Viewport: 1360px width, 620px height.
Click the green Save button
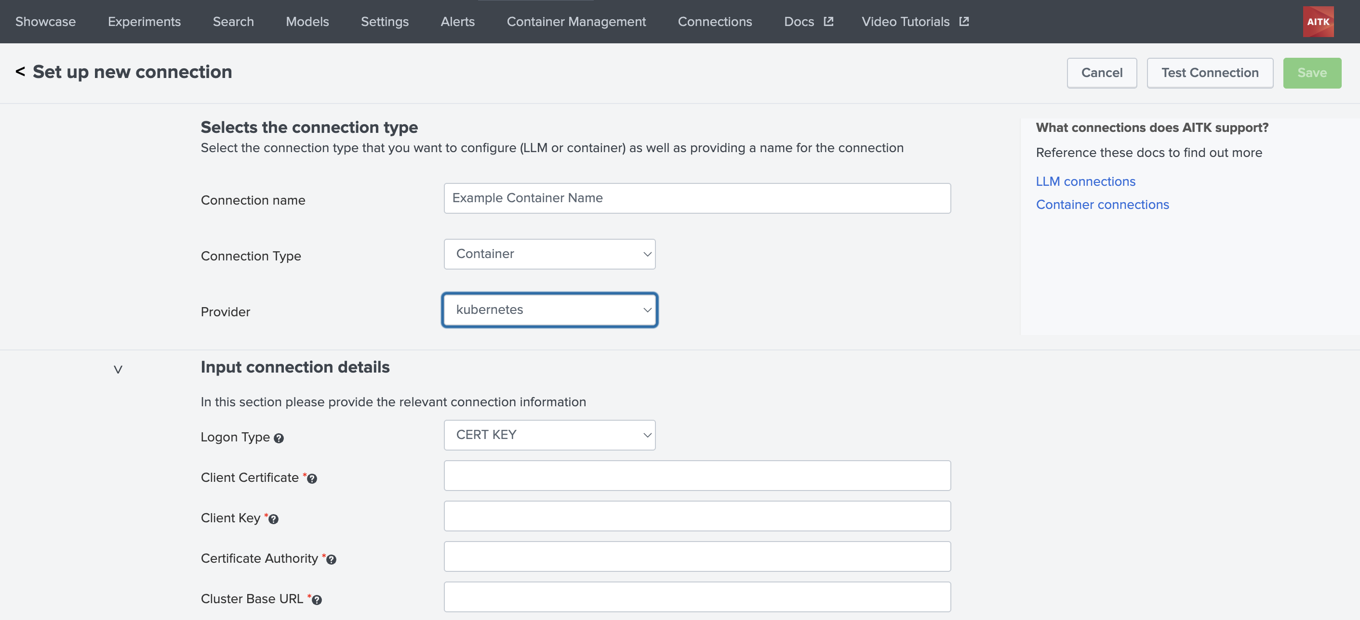pos(1312,73)
